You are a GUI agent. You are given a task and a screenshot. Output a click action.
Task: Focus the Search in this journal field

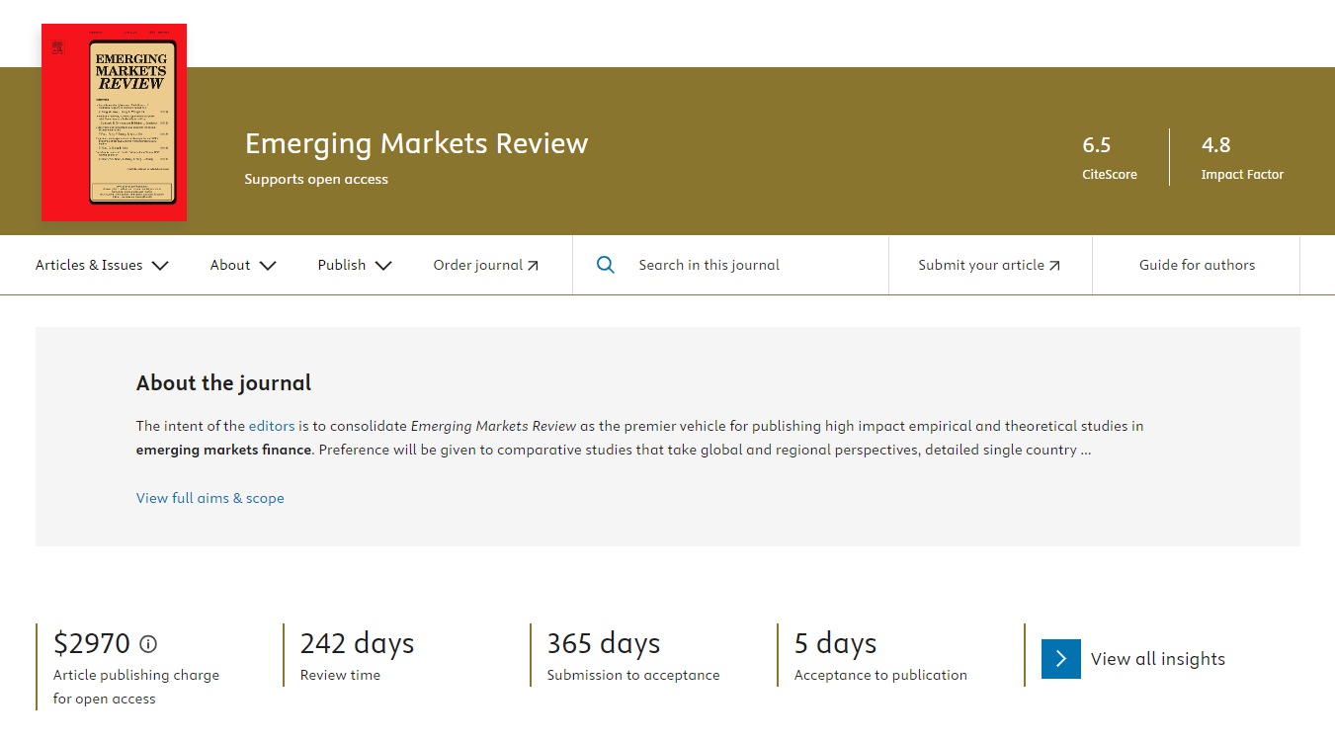(730, 265)
